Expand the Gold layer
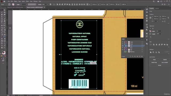Viewport: 171px width, 96px height. point(127,50)
